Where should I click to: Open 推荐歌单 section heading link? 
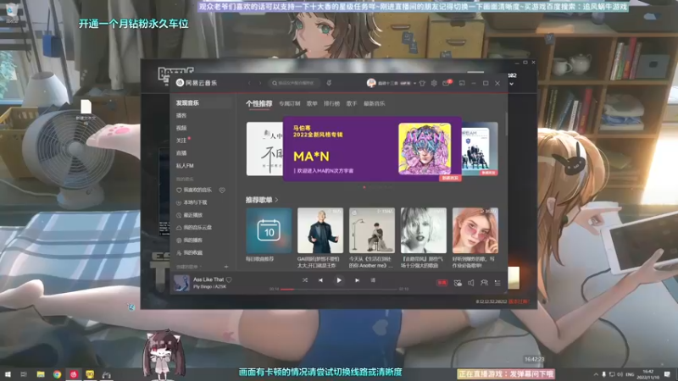(x=262, y=200)
